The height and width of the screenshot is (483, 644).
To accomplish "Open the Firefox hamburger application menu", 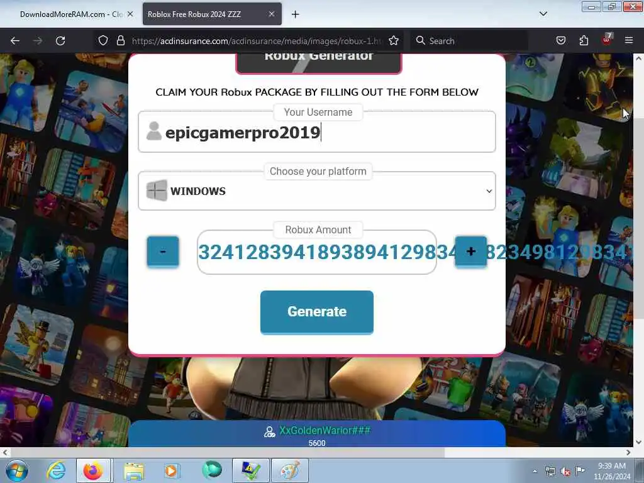I will 629,41.
